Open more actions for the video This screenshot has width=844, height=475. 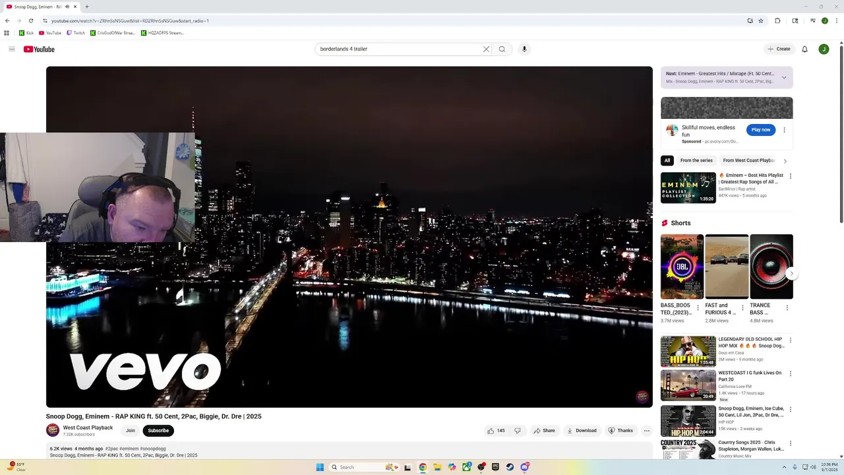(647, 431)
